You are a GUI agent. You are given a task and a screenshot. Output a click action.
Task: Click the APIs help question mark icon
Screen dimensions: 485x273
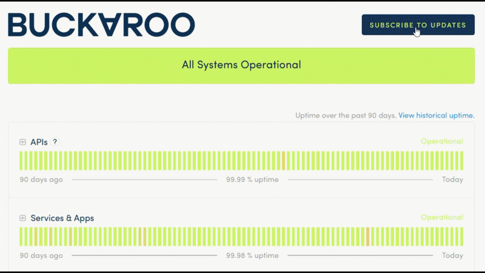tap(55, 142)
